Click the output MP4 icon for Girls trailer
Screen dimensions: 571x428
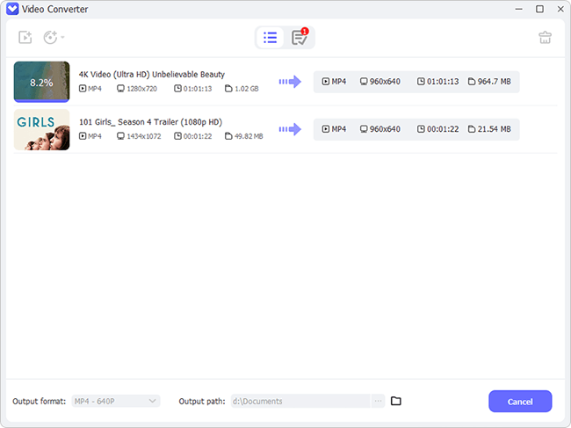coord(326,129)
